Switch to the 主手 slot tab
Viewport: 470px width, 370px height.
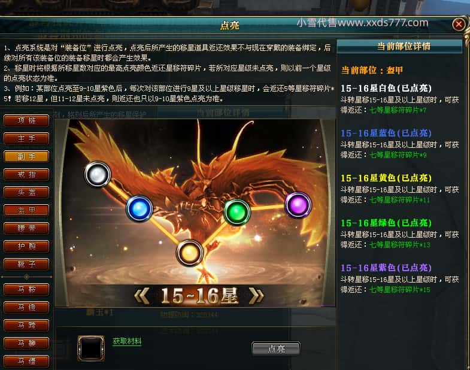pyautogui.click(x=26, y=138)
